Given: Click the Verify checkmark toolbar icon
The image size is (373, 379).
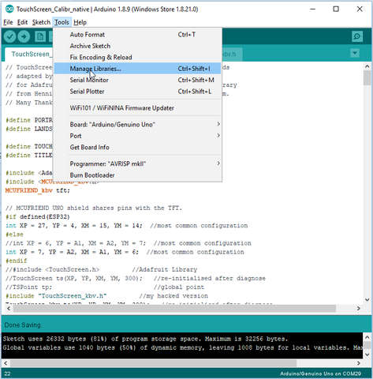Looking at the screenshot, I should 10,36.
